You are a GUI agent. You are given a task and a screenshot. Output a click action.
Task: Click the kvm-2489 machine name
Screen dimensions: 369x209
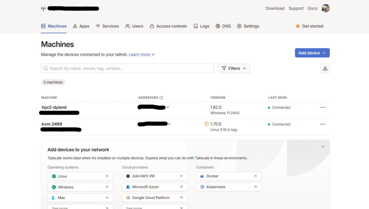pos(52,124)
